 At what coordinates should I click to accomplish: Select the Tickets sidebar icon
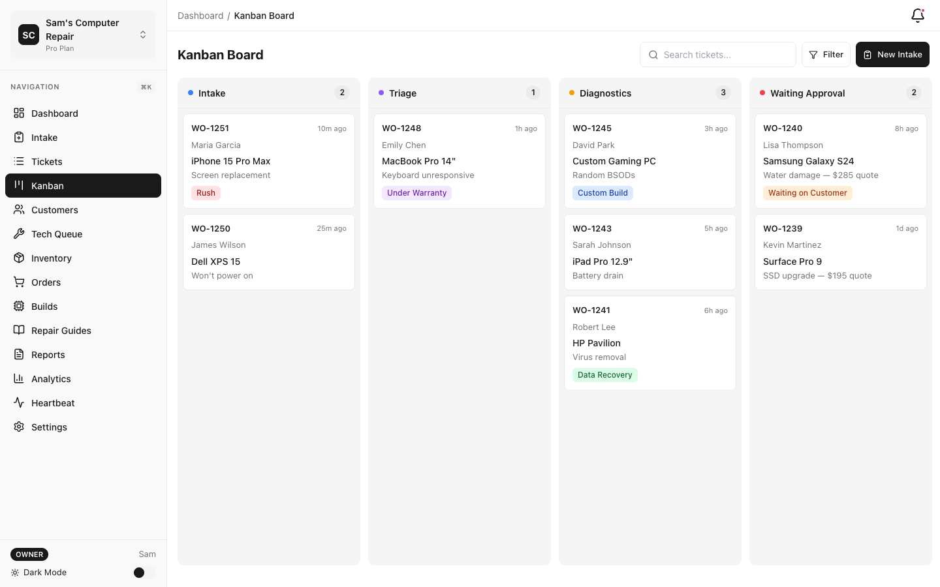pos(19,161)
